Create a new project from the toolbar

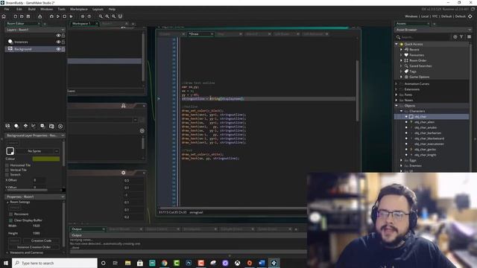click(15, 16)
